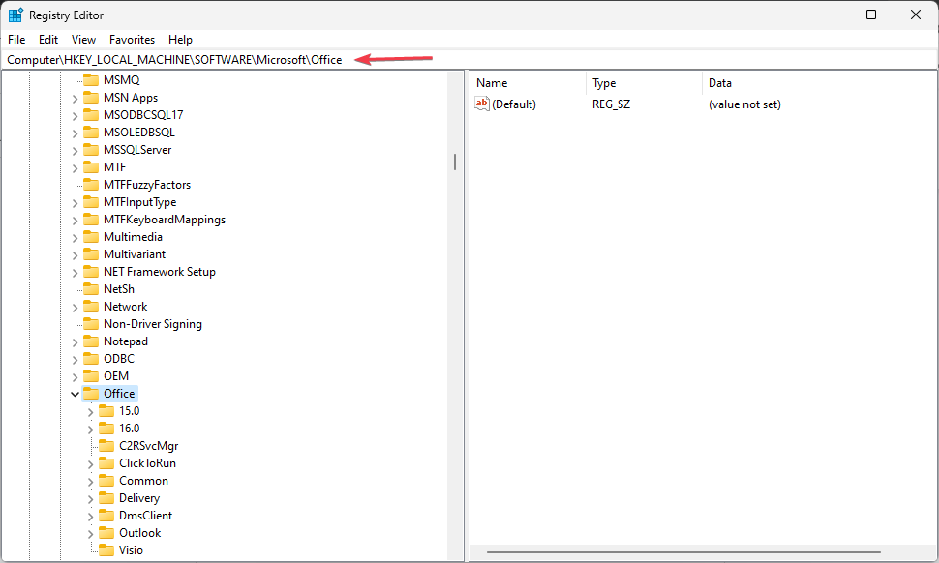
Task: Open the Edit menu
Action: 47,40
